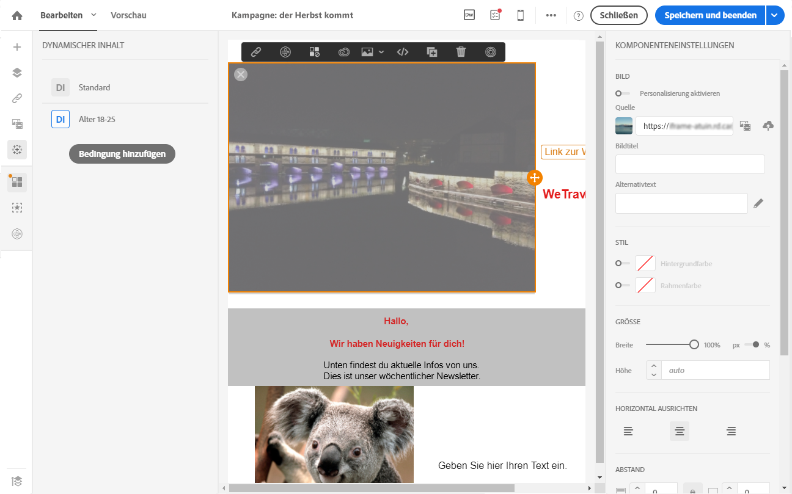Insert a link from the image toolbar
792x494 pixels.
256,52
